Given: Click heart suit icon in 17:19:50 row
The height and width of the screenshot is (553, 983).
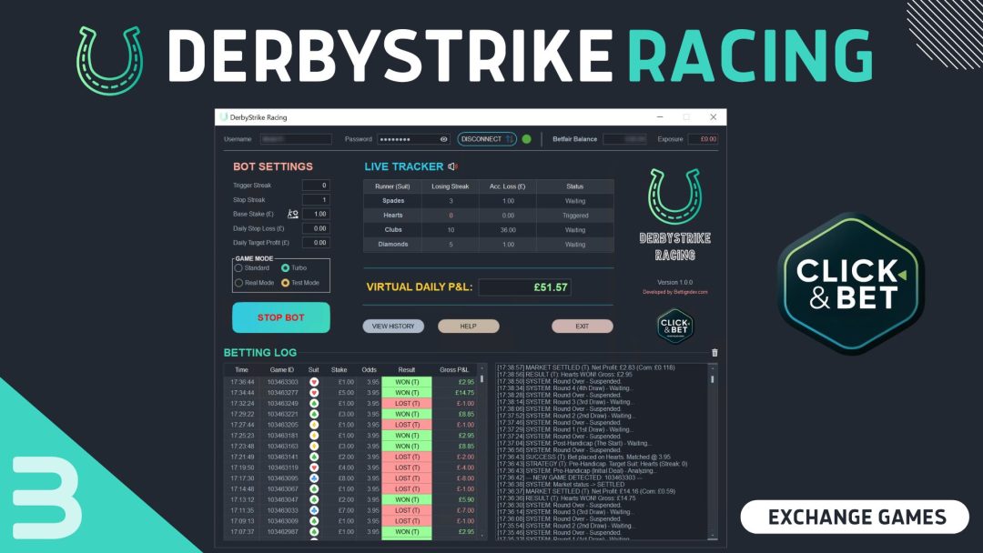Looking at the screenshot, I should 313,468.
